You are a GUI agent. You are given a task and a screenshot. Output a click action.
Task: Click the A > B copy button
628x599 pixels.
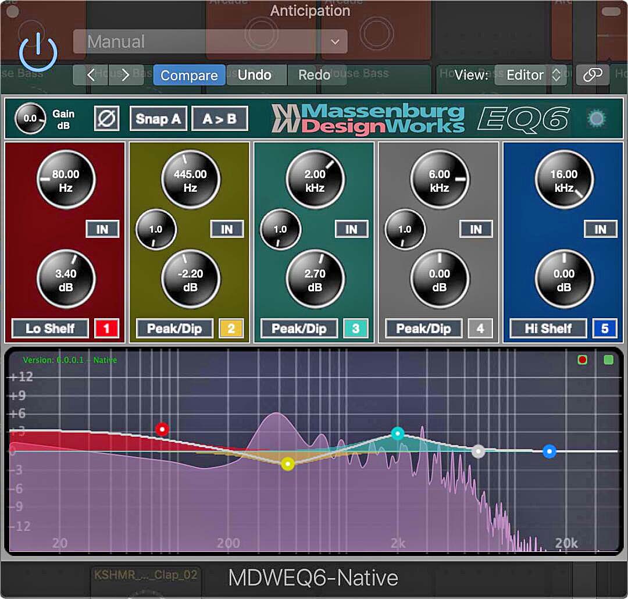pyautogui.click(x=219, y=119)
